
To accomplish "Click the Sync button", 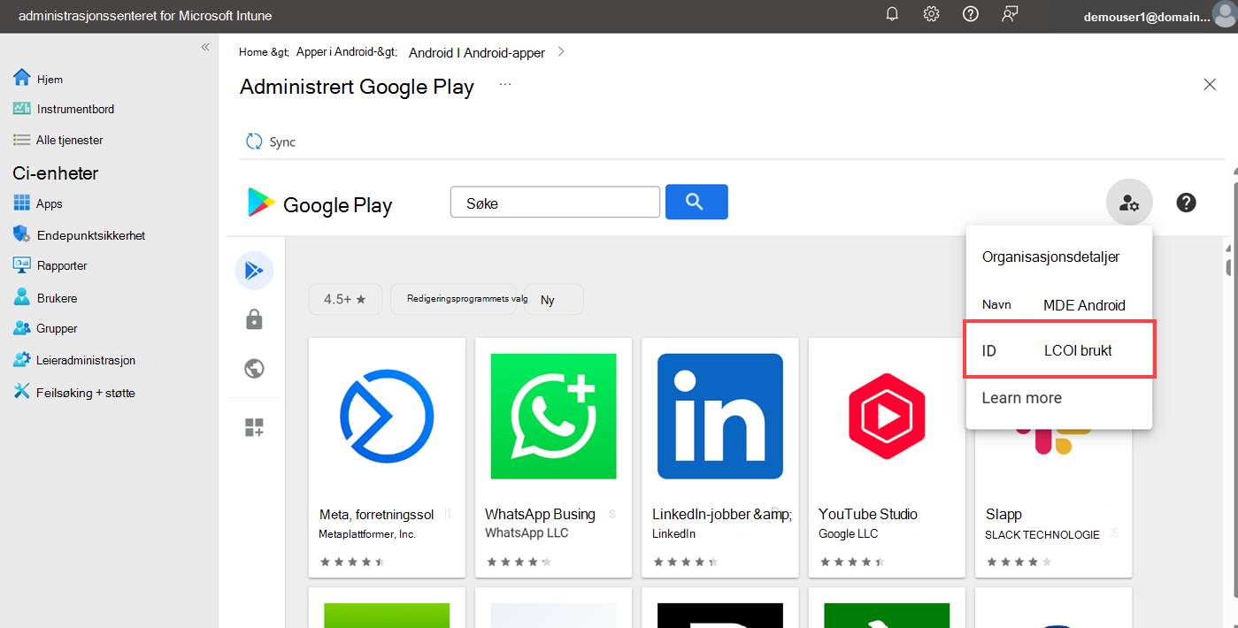I will tap(271, 142).
